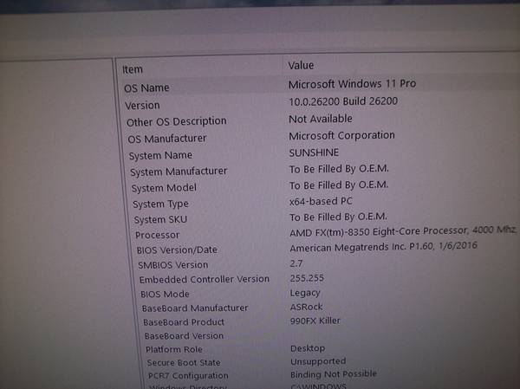
Task: Select the PCR7 Configuration row
Action: (x=187, y=376)
